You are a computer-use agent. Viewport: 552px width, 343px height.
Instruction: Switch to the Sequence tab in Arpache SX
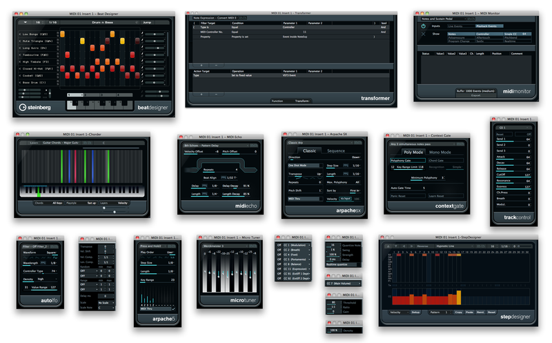click(x=336, y=150)
